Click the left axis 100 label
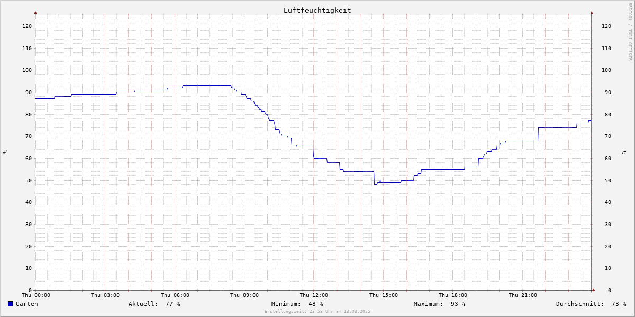 [x=27, y=70]
